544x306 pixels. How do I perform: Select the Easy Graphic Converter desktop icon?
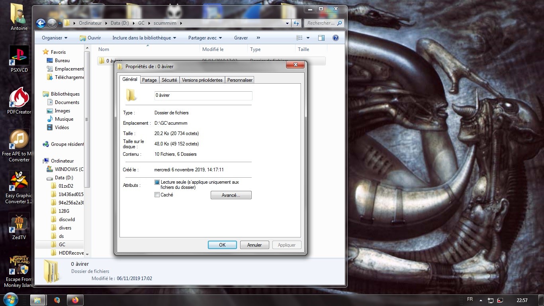pos(19,187)
